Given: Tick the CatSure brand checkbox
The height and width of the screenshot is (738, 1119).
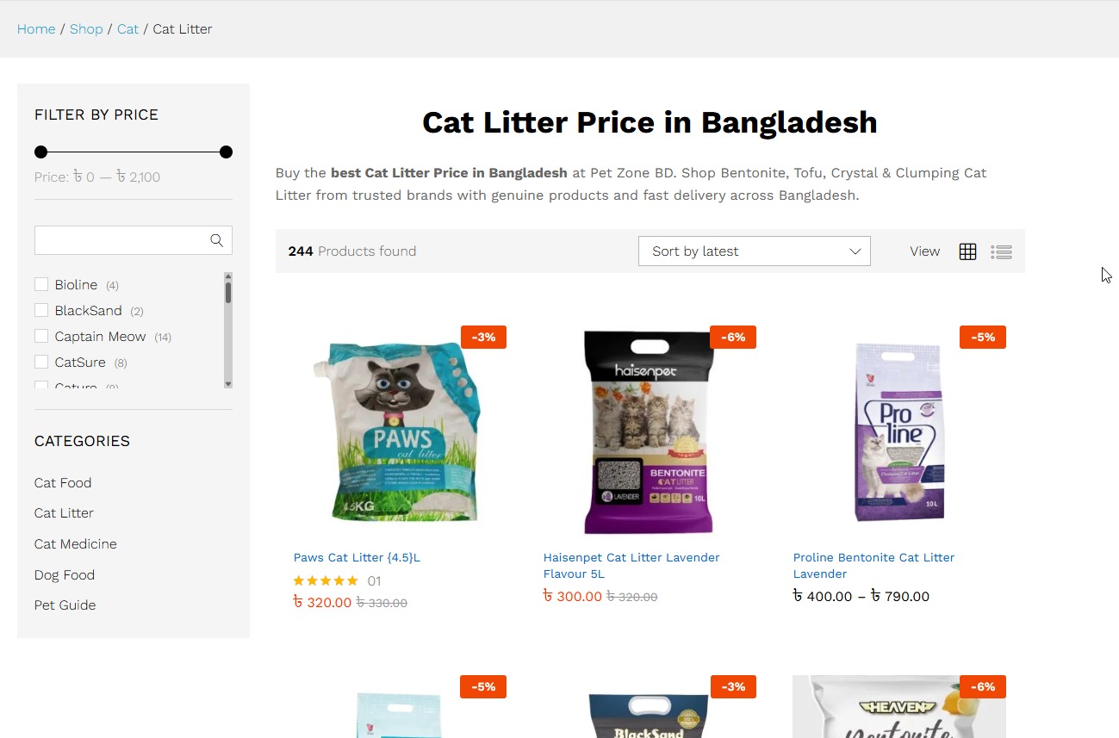Looking at the screenshot, I should [x=41, y=362].
